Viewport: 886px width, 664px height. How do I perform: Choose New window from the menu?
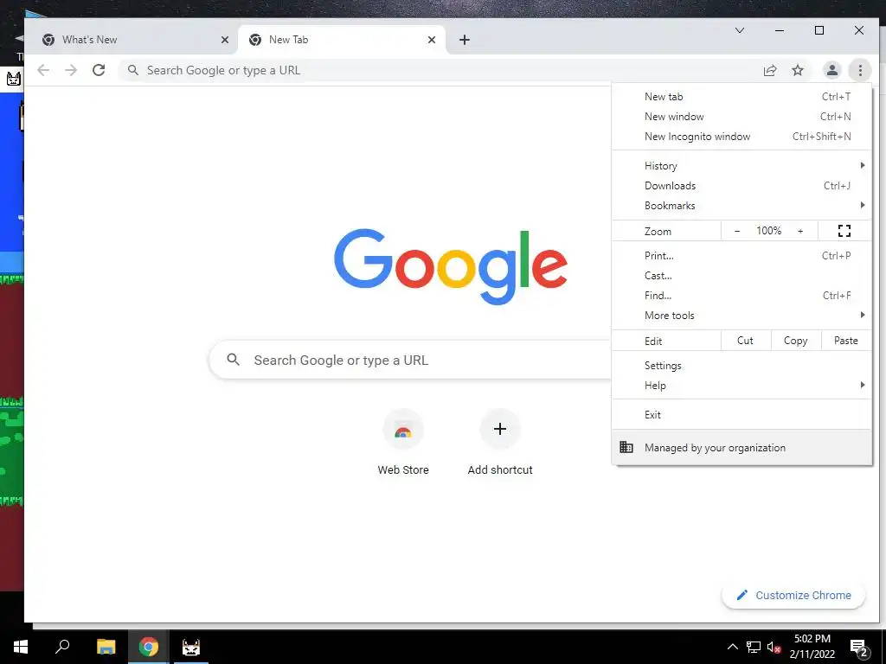click(x=742, y=117)
